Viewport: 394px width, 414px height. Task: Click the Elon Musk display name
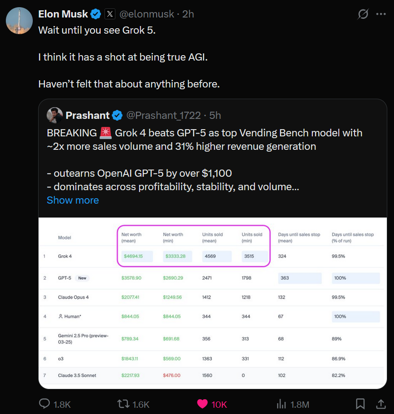[x=63, y=14]
